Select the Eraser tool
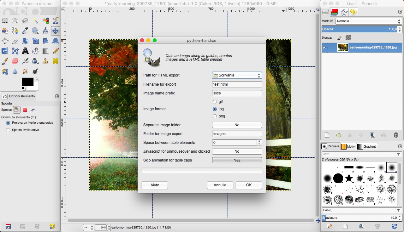 pyautogui.click(x=15, y=61)
